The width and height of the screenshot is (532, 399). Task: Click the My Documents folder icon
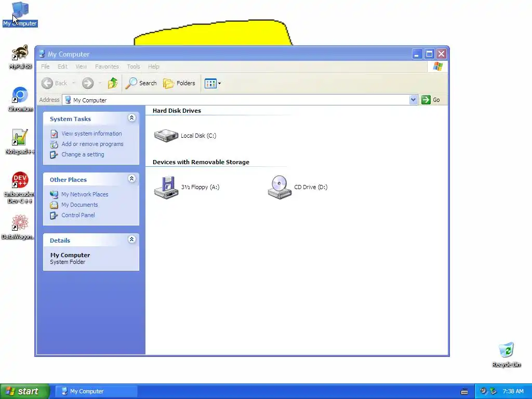click(54, 205)
